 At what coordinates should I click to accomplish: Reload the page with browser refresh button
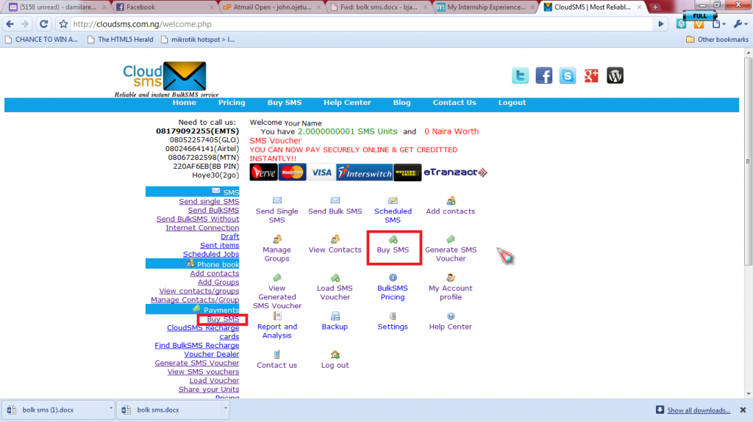click(x=43, y=24)
